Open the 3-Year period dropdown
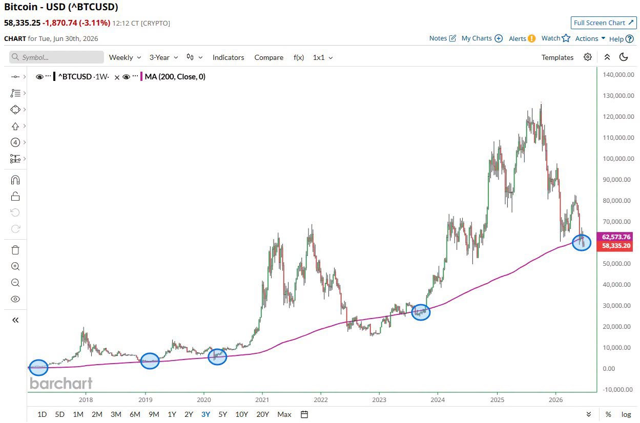 pyautogui.click(x=163, y=57)
